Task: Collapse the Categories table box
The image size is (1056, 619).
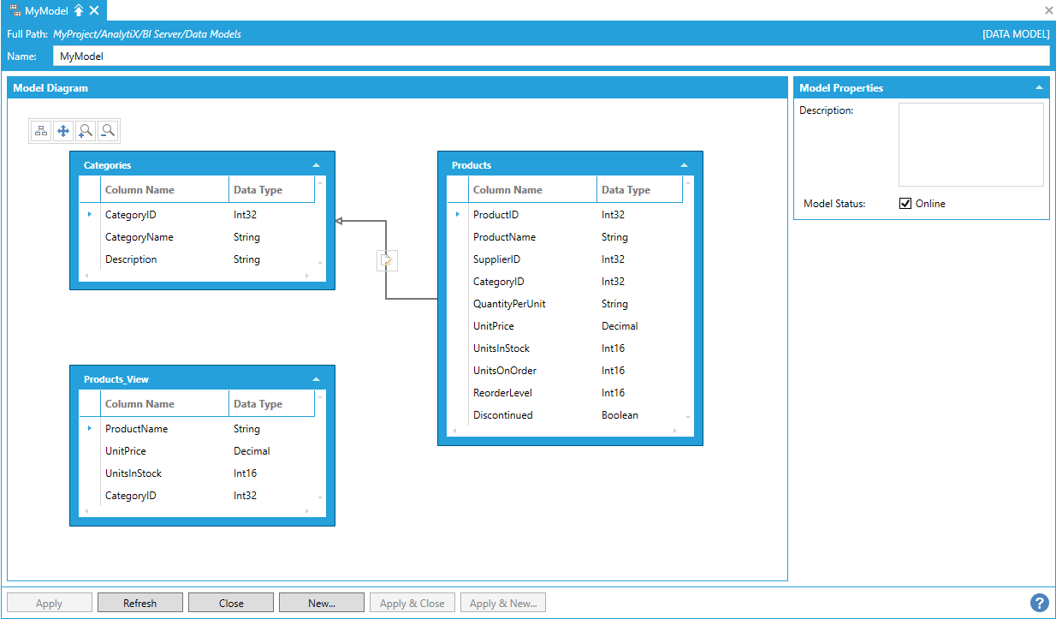Action: [317, 165]
